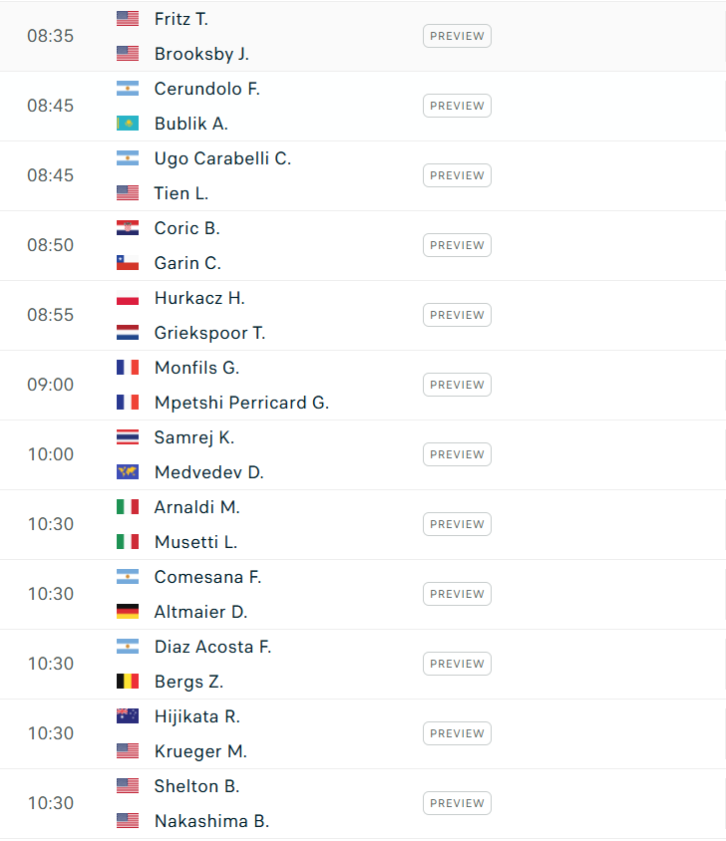
Task: Open preview for Fritz vs Brooksby match
Action: [x=457, y=36]
